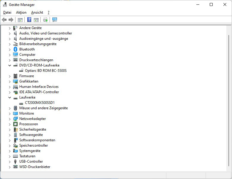Collapse the DVD/CD-ROM-Laufwerke node

10,65
